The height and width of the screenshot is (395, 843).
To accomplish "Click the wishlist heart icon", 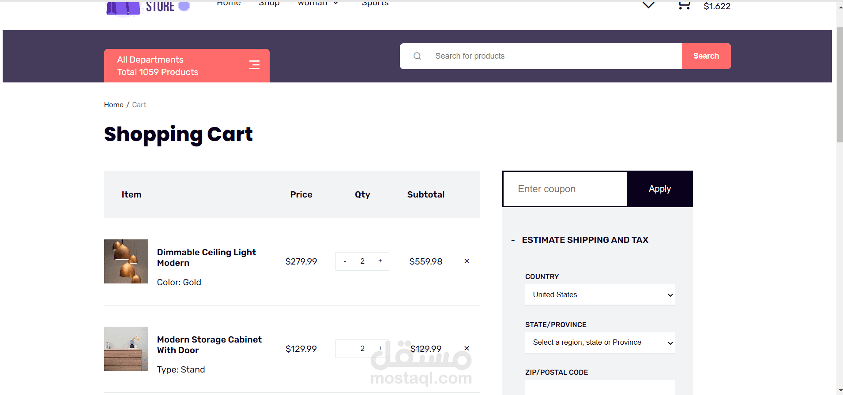I will 648,5.
